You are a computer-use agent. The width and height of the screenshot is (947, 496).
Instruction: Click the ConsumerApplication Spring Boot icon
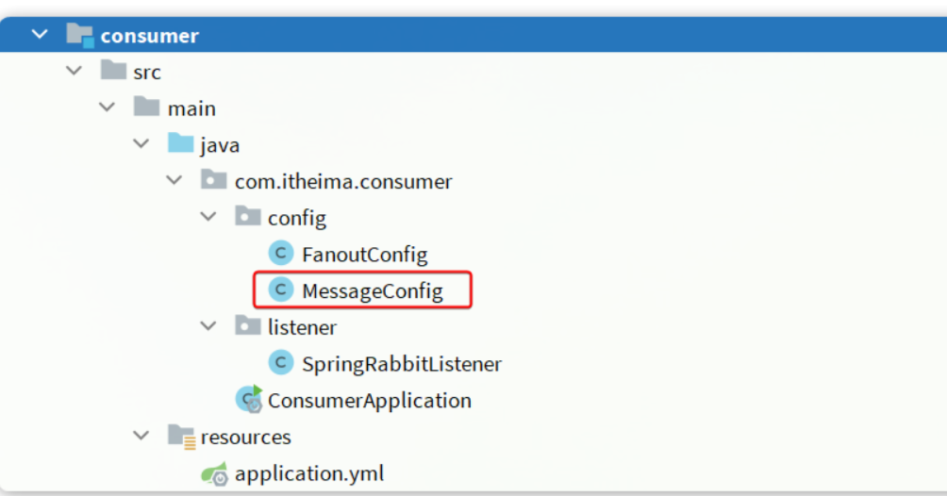pyautogui.click(x=248, y=400)
